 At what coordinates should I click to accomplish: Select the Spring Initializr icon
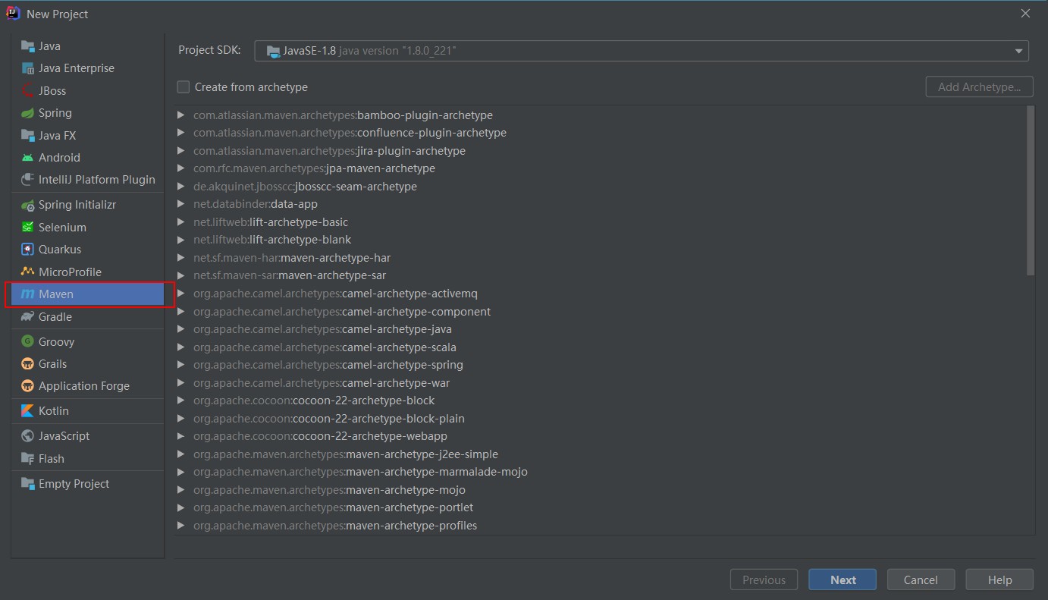(x=27, y=205)
